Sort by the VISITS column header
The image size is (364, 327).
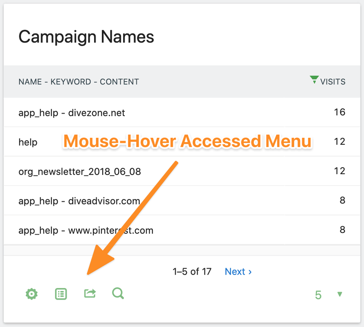pyautogui.click(x=333, y=82)
